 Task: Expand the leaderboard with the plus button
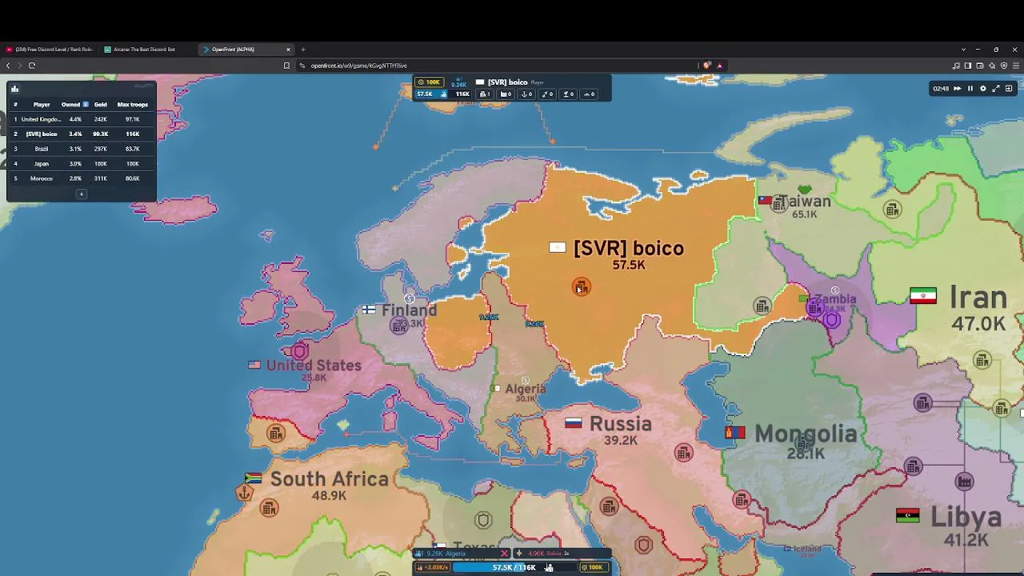pos(81,194)
